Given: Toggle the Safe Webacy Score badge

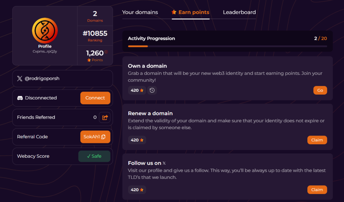Looking at the screenshot, I should pyautogui.click(x=94, y=156).
